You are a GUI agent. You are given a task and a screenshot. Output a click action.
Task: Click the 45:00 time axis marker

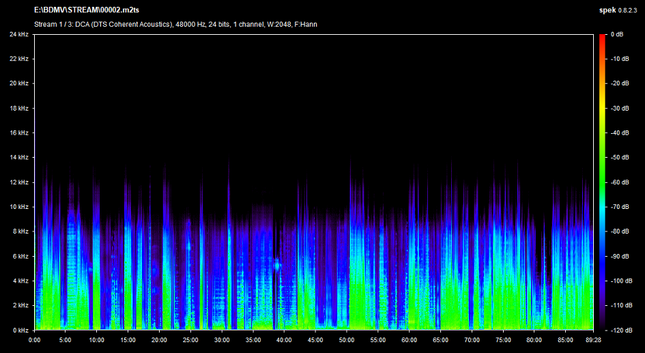(x=315, y=339)
